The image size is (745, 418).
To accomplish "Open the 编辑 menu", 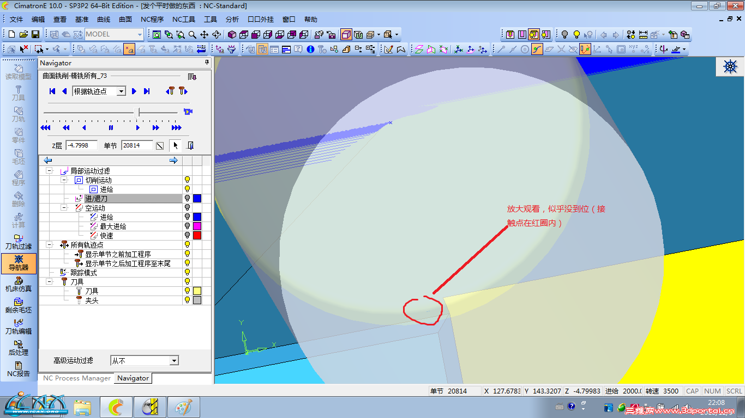I will (38, 20).
